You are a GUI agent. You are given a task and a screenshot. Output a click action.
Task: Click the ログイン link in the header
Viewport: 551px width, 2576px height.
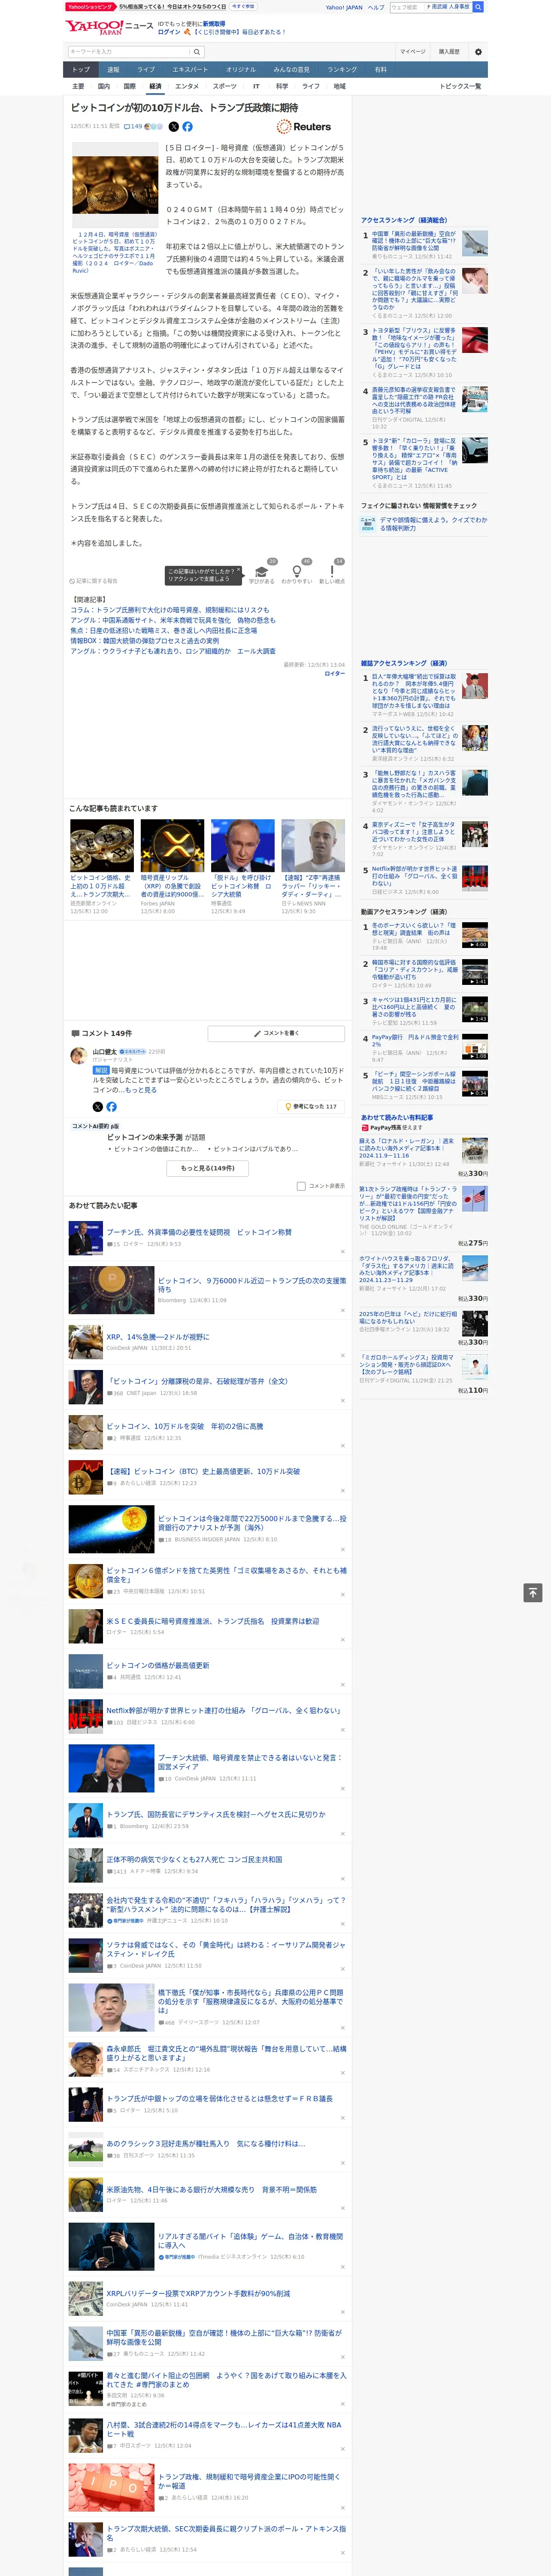point(169,32)
